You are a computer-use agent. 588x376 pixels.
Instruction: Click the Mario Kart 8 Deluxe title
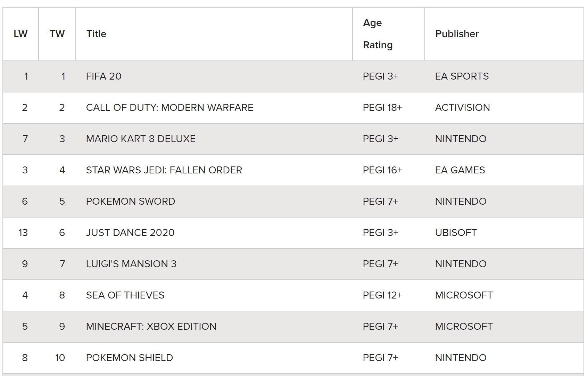(x=141, y=139)
